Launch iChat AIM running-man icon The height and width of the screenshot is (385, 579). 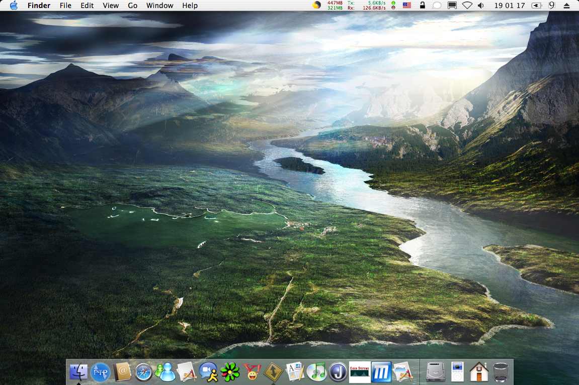coord(208,372)
